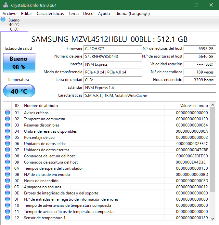Screen dimensions: 219x225
Task: Click the CrystalDiskInfo app icon in title bar
Action: [x=6, y=5]
